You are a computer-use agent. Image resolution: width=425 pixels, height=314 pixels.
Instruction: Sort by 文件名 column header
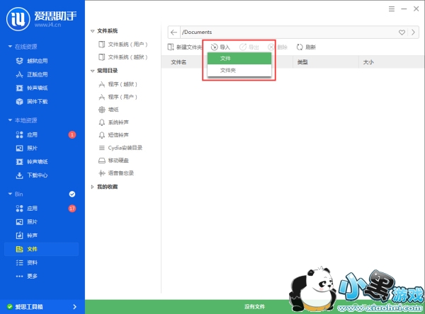click(x=178, y=62)
